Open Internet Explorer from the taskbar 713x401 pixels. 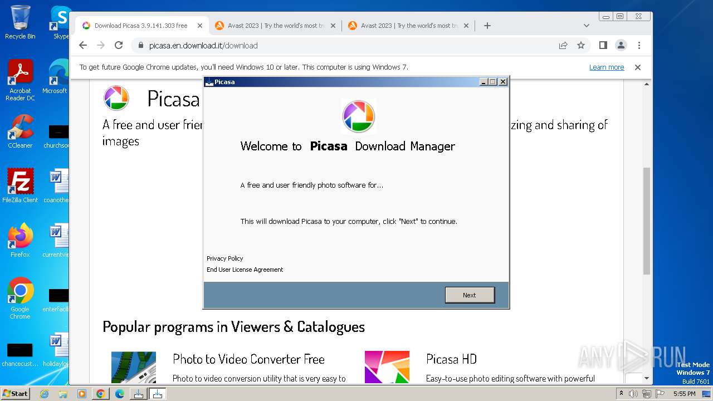coord(45,394)
